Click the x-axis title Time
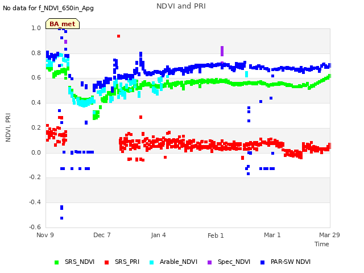Image resolution: width=364 pixels, height=273 pixels. click(322, 244)
